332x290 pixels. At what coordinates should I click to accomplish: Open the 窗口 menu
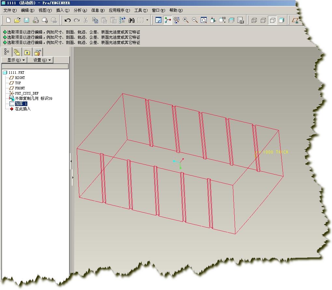159,10
